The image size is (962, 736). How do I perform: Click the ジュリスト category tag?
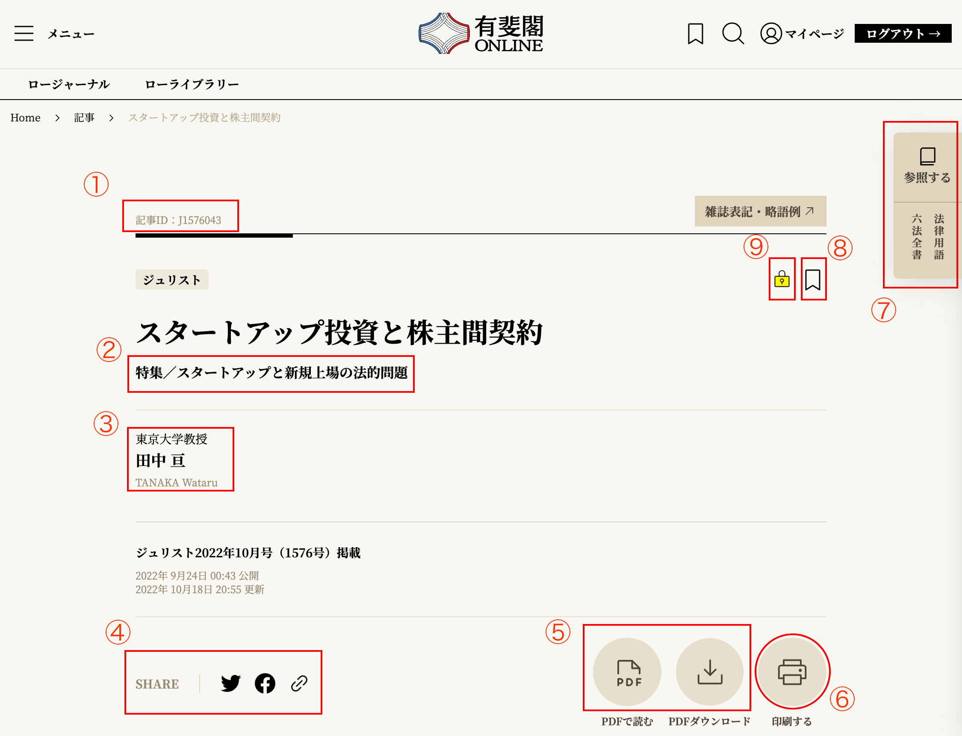pyautogui.click(x=172, y=280)
